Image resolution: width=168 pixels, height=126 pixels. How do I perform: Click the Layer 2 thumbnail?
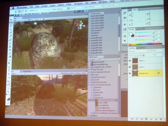135,61
